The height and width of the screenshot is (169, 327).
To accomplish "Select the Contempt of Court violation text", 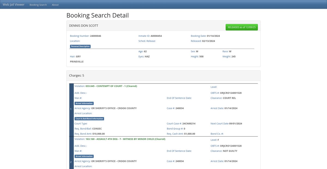I will pos(111,86).
